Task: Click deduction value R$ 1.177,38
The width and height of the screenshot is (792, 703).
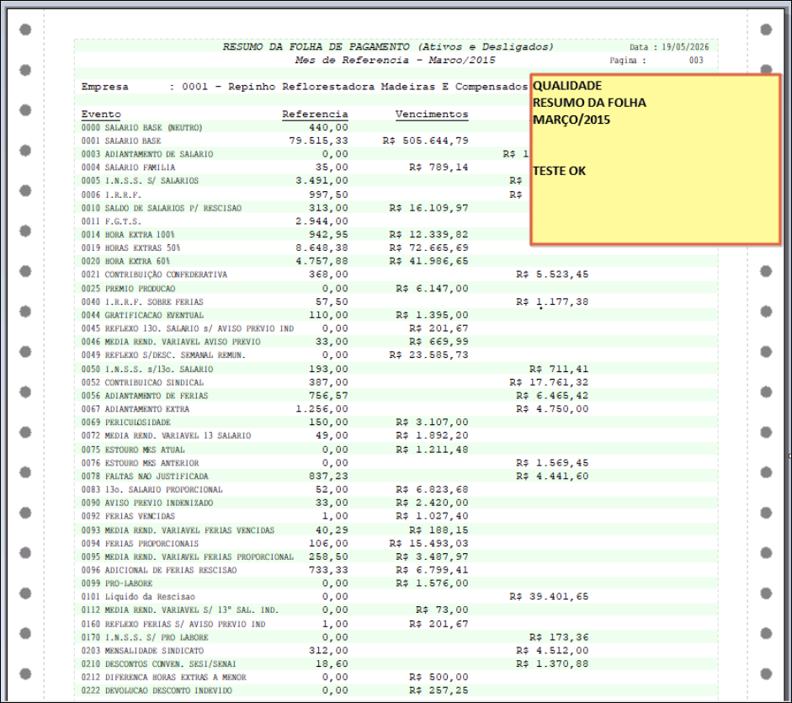Action: pos(552,302)
